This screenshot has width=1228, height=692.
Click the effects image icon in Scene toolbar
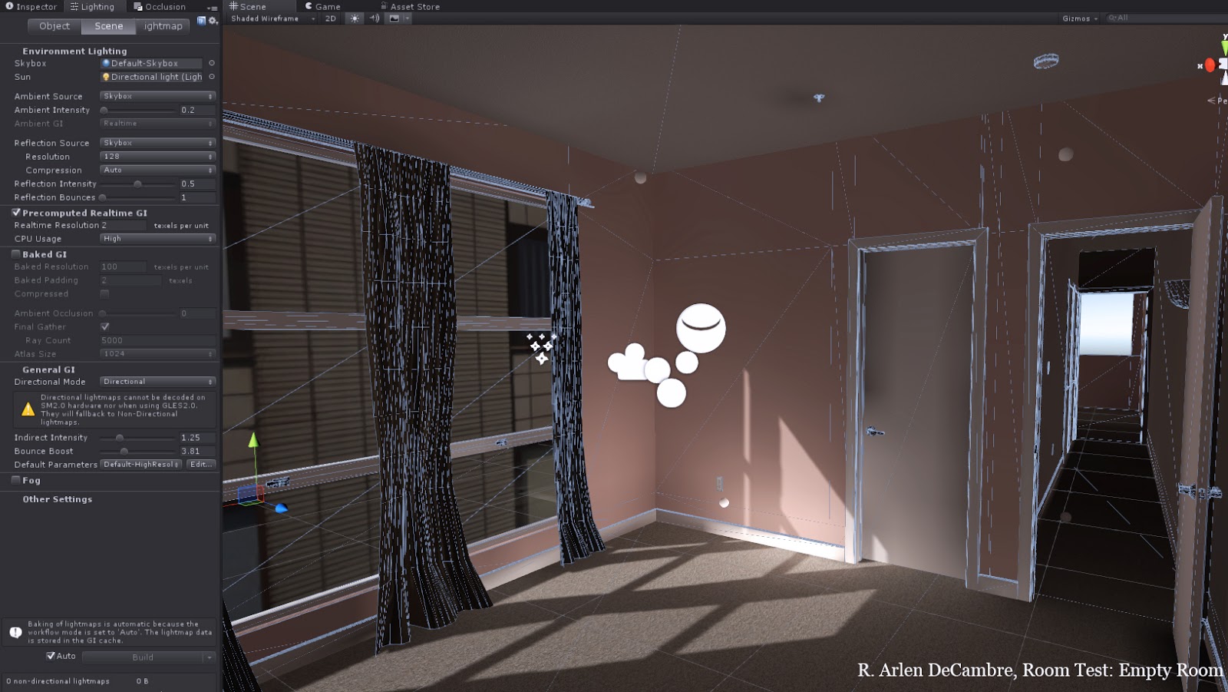click(x=393, y=18)
